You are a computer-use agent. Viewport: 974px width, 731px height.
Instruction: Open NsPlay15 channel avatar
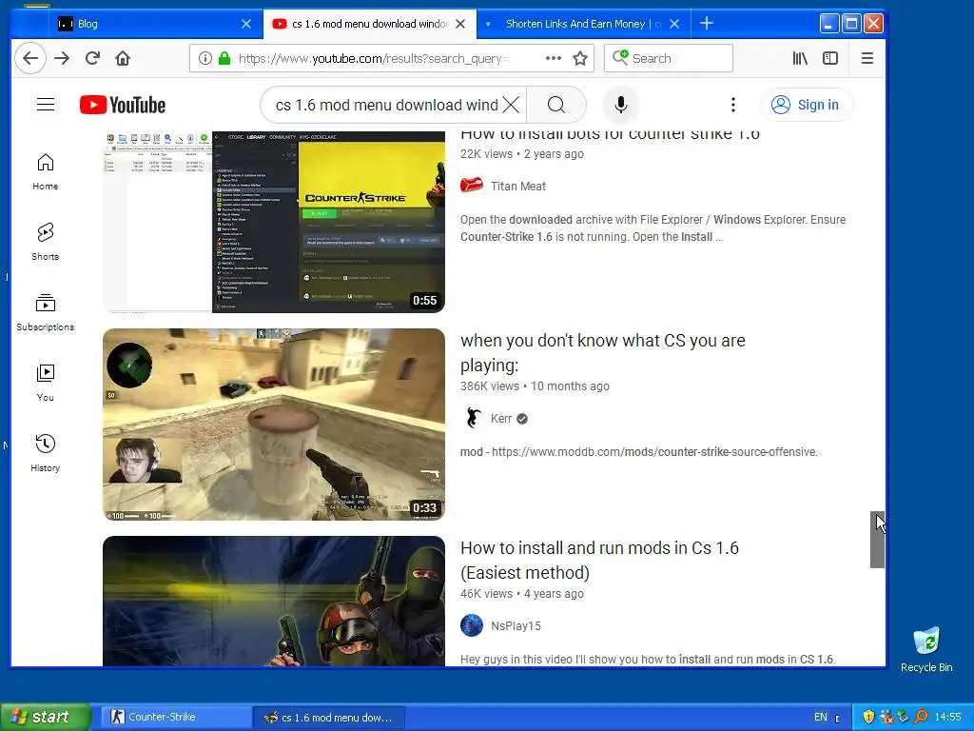tap(472, 625)
